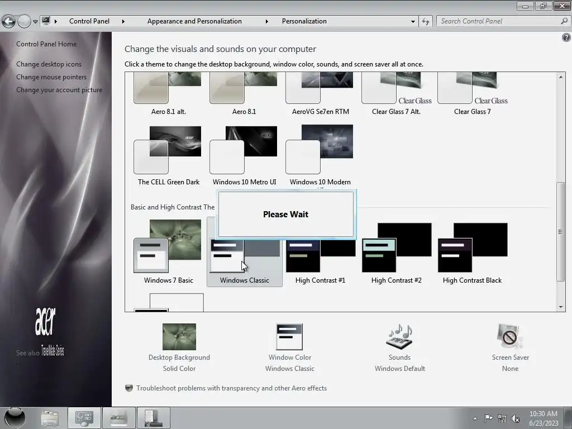
Task: Apply The CELL Green Dark theme
Action: click(168, 156)
